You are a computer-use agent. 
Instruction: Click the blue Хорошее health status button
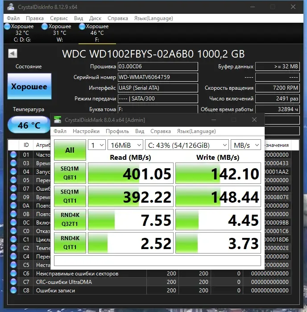click(29, 86)
